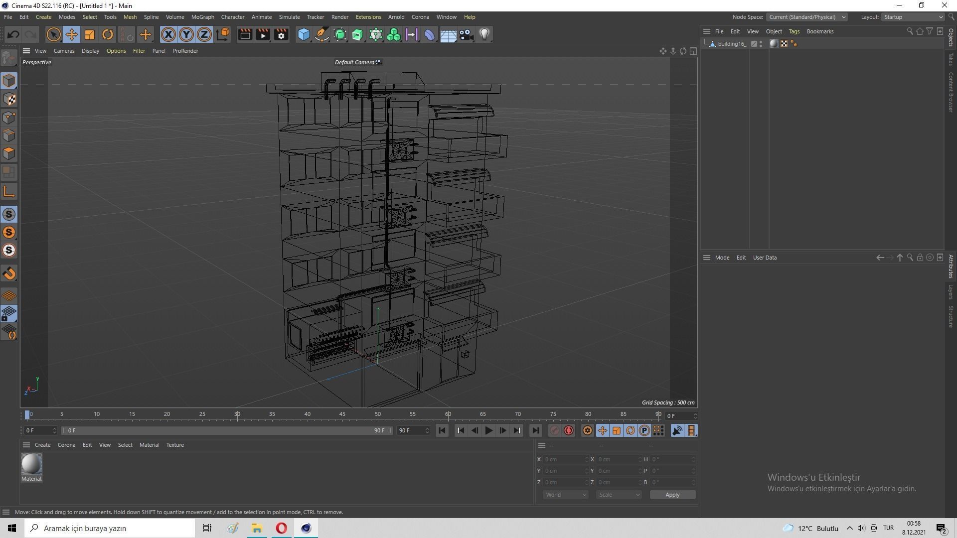Screen dimensions: 957x538
Task: Click the 0 F–90 F preview range bar
Action: click(x=227, y=431)
